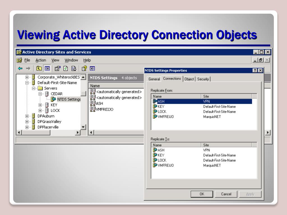Click tree pane vertical scrollbar up arrow
287x215 pixels.
pos(83,77)
